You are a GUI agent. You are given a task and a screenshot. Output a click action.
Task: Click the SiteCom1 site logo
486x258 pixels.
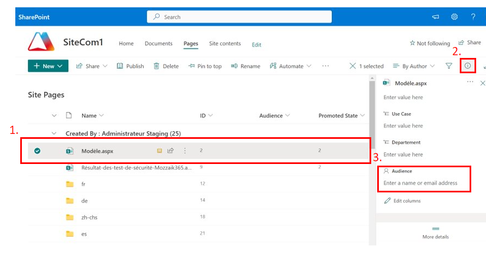41,41
